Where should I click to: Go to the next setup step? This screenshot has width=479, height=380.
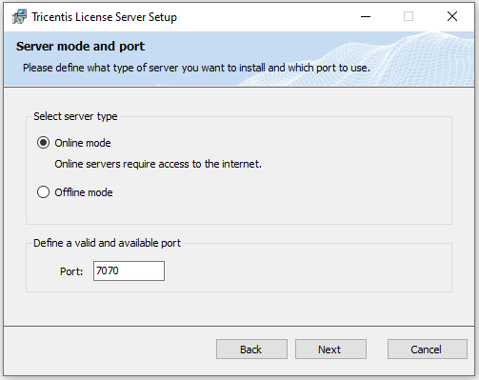(330, 350)
